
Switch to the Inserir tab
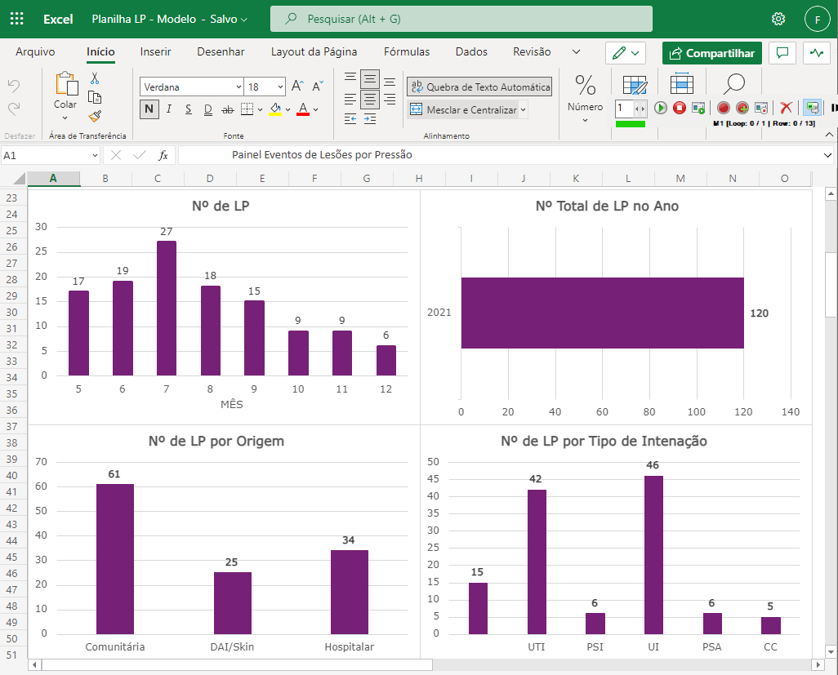coord(155,51)
